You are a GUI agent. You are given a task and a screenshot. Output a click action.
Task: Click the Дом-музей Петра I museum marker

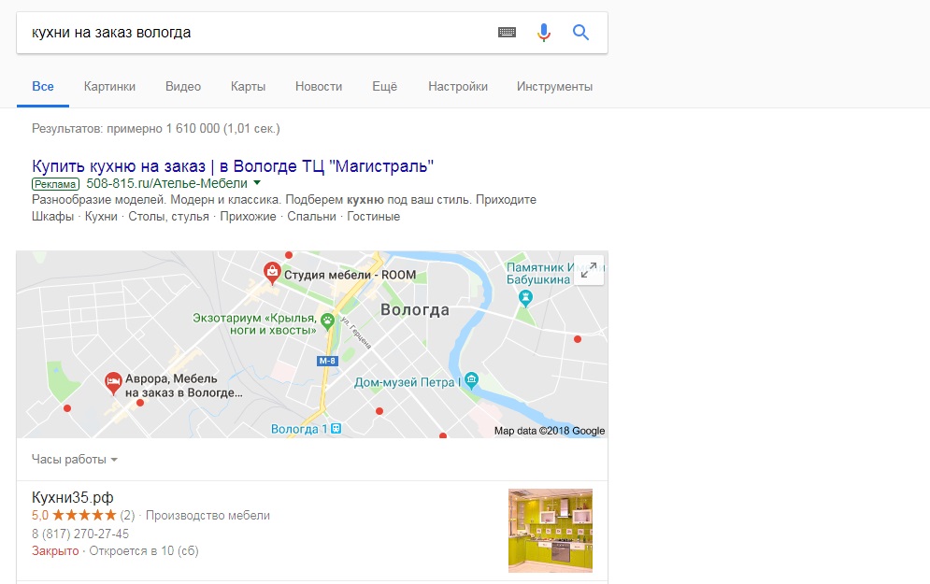(x=471, y=379)
